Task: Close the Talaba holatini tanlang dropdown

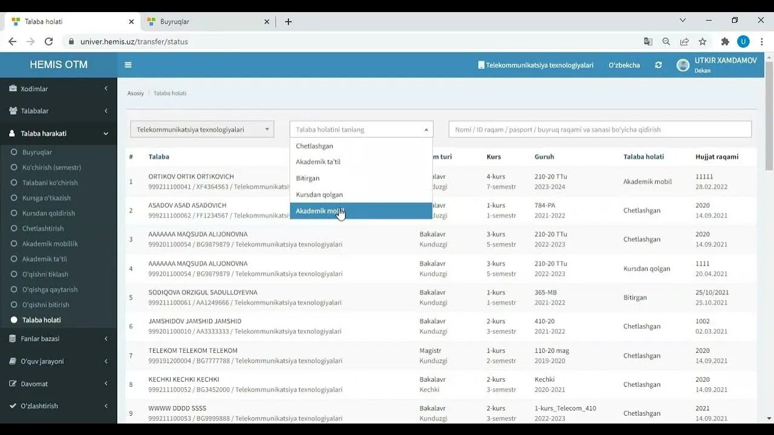Action: click(362, 129)
